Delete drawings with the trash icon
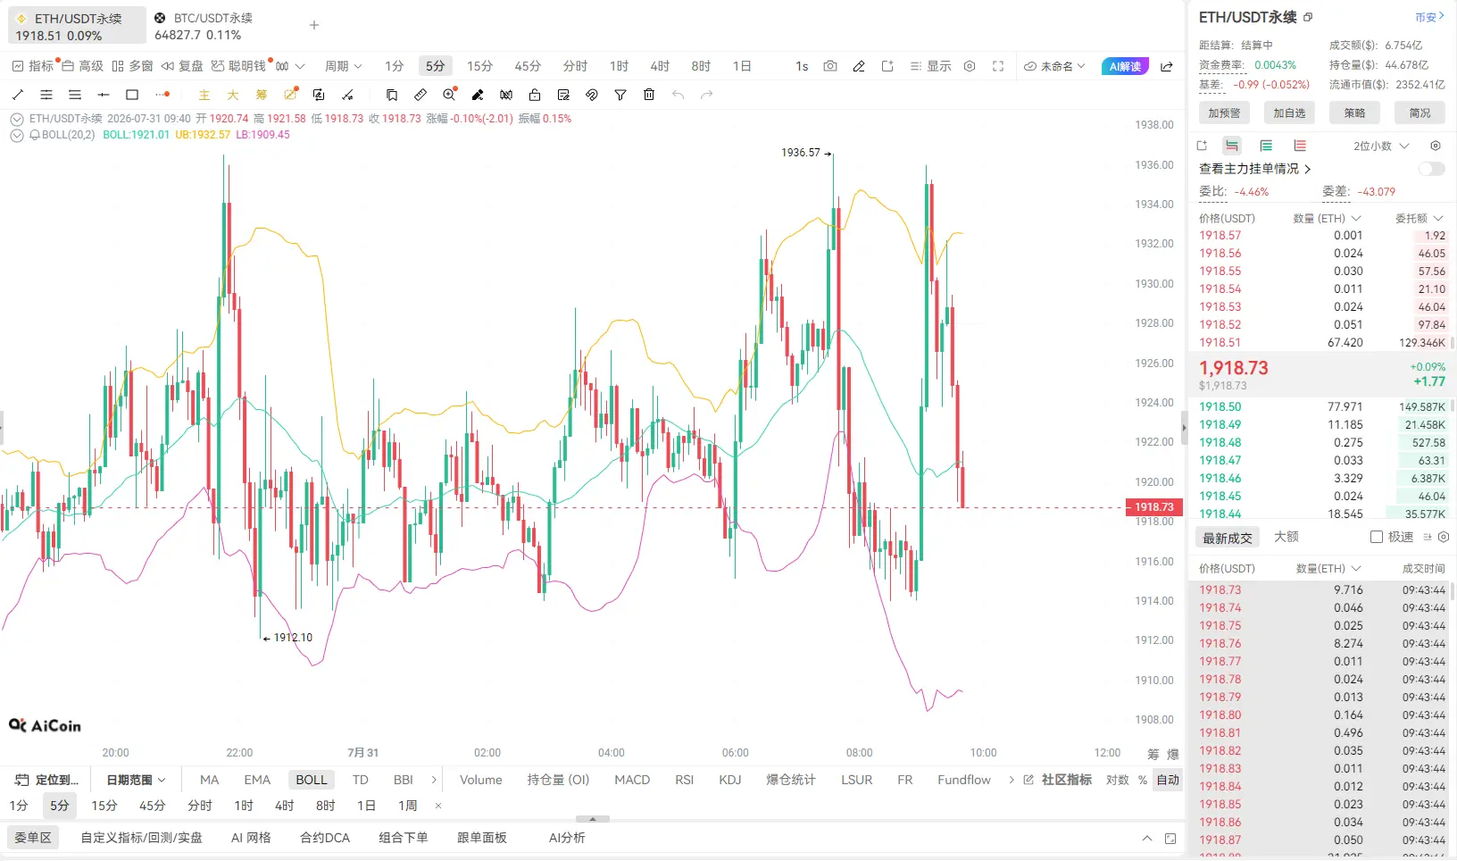This screenshot has height=861, width=1457. point(649,95)
